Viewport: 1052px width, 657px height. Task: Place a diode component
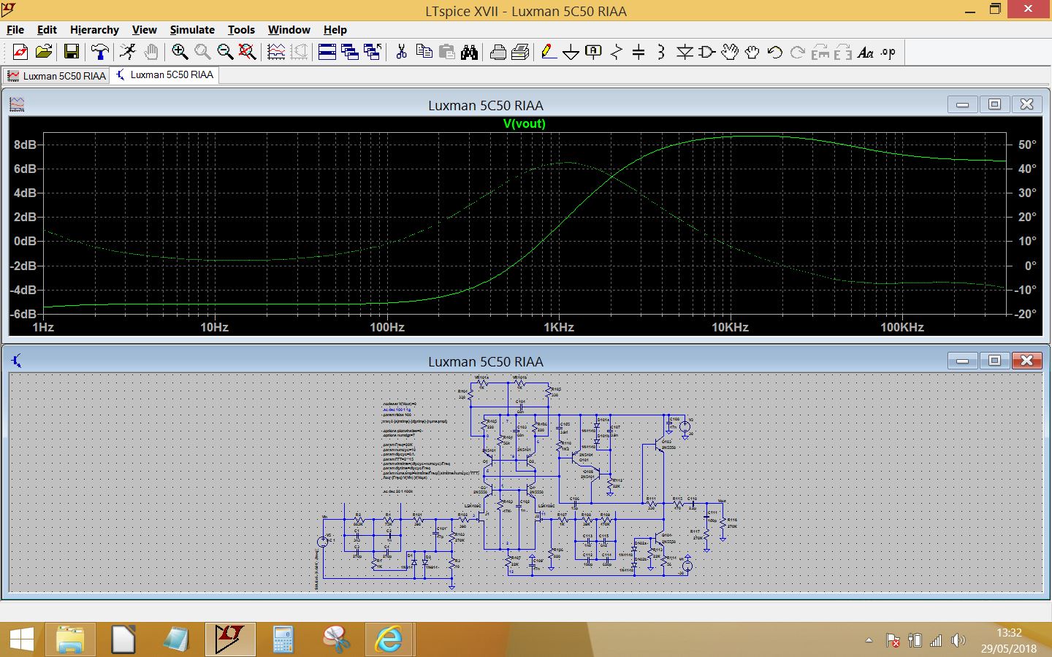[685, 52]
